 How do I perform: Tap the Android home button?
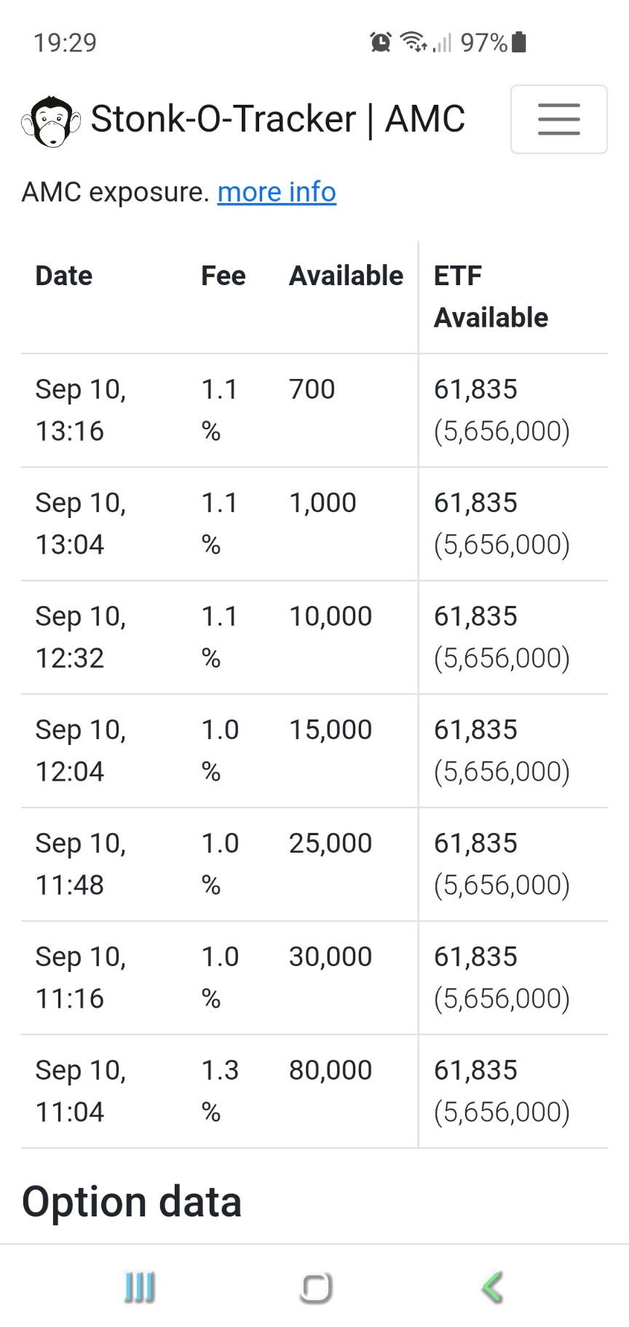(x=316, y=1288)
